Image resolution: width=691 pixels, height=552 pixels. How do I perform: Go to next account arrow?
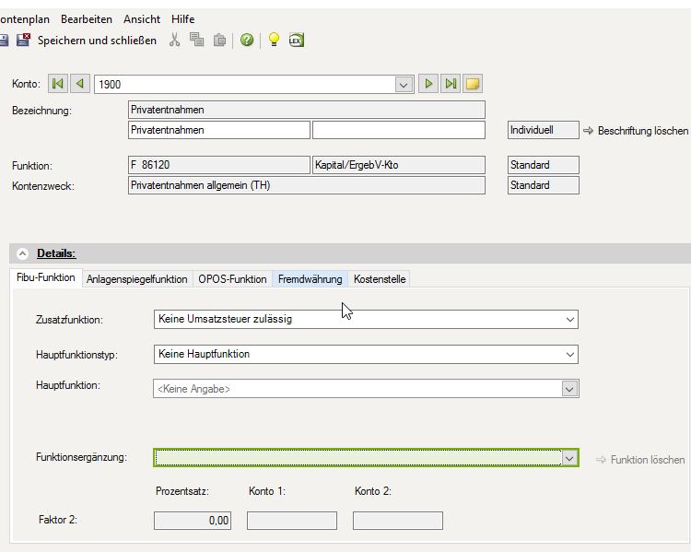pyautogui.click(x=427, y=84)
